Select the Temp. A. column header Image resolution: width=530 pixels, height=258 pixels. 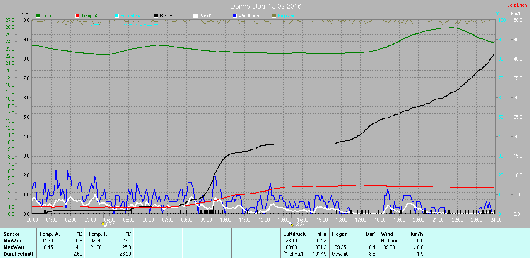click(x=49, y=234)
